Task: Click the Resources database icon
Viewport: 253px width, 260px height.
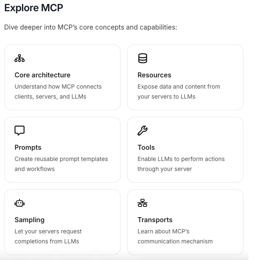Action: (x=142, y=58)
